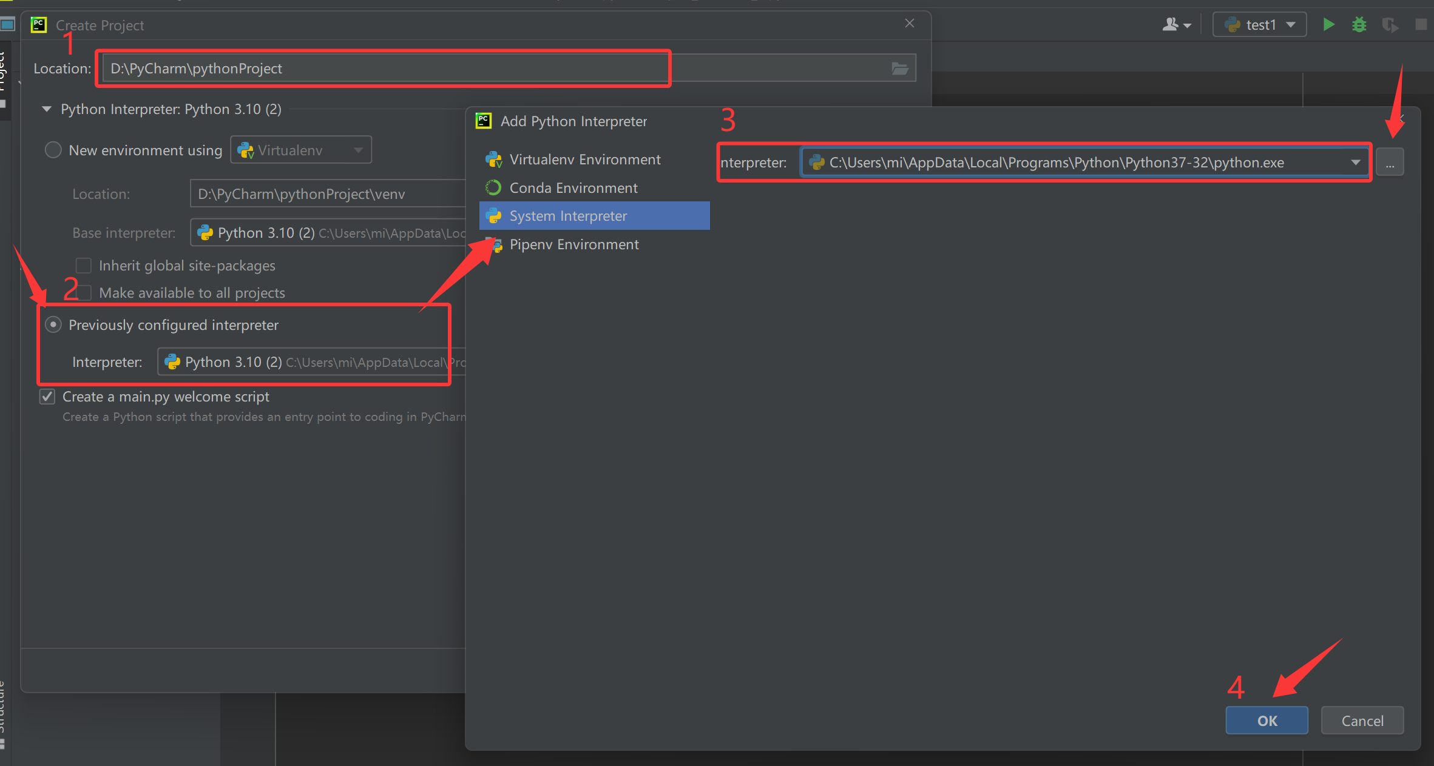Select New environment using radio button
The image size is (1434, 766).
click(x=53, y=150)
